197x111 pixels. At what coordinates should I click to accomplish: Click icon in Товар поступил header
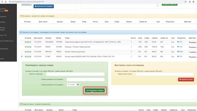[x=21, y=104]
